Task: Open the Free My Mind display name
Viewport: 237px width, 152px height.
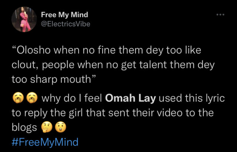Action: coord(64,15)
